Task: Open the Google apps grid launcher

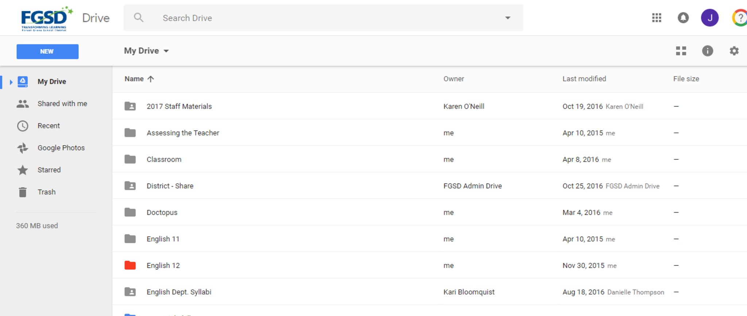Action: tap(657, 18)
